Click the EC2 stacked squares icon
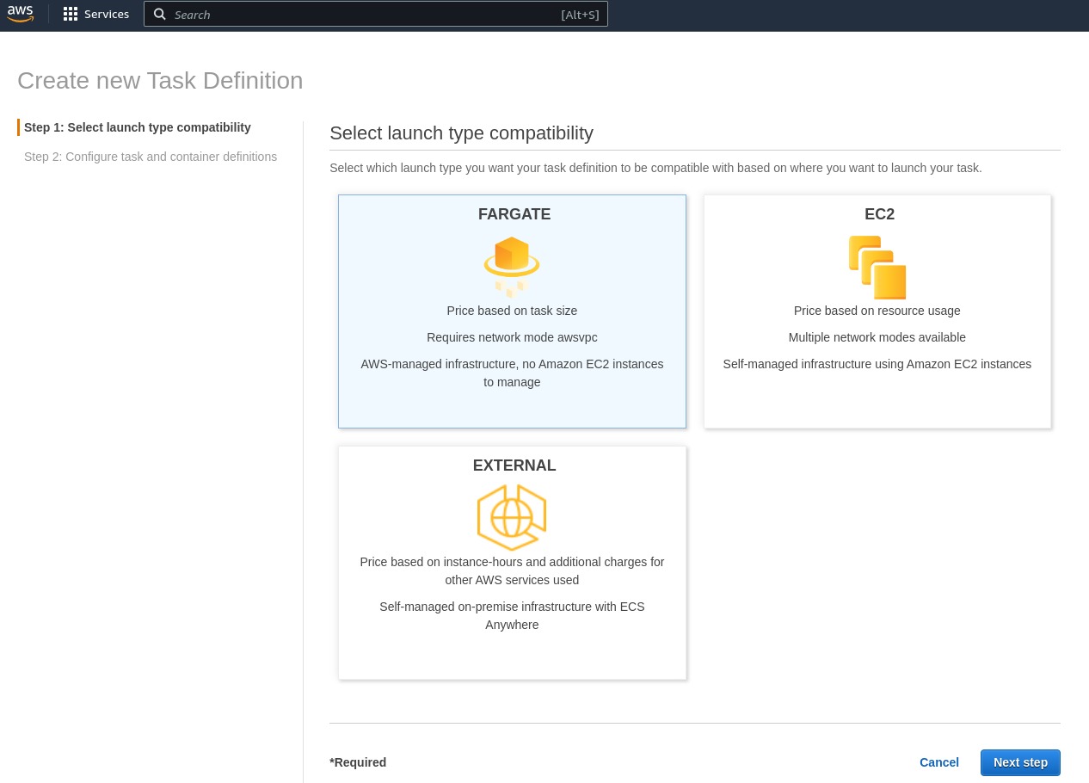The width and height of the screenshot is (1089, 783). (877, 267)
